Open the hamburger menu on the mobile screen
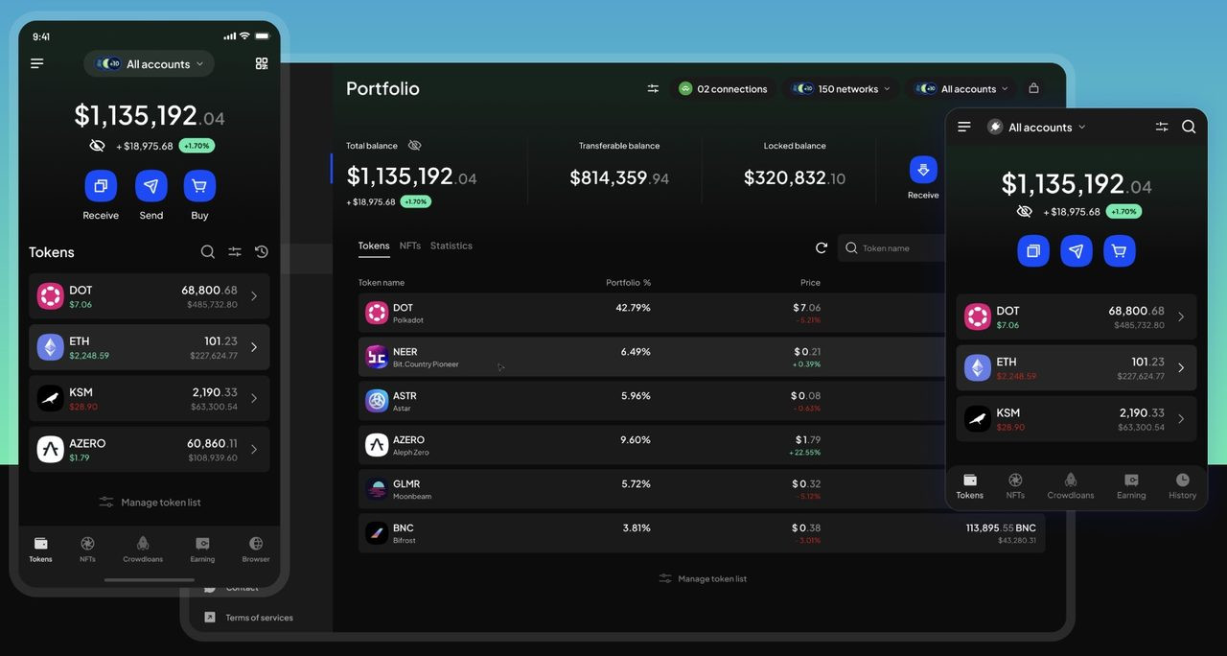The width and height of the screenshot is (1227, 656). pyautogui.click(x=35, y=62)
